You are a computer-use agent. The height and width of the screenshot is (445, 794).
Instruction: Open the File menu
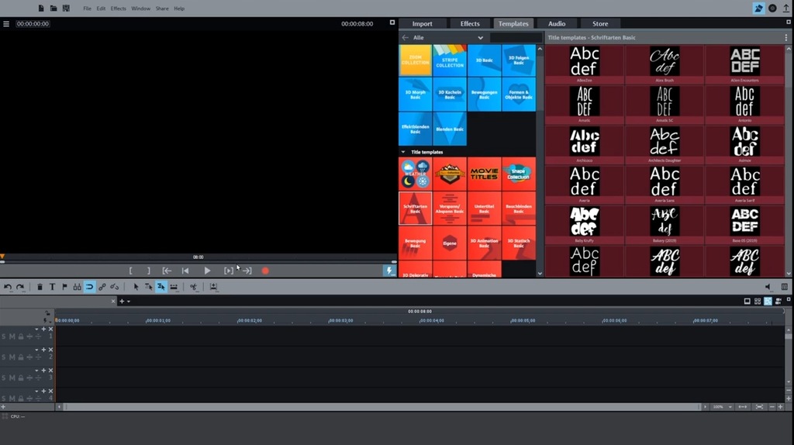87,9
